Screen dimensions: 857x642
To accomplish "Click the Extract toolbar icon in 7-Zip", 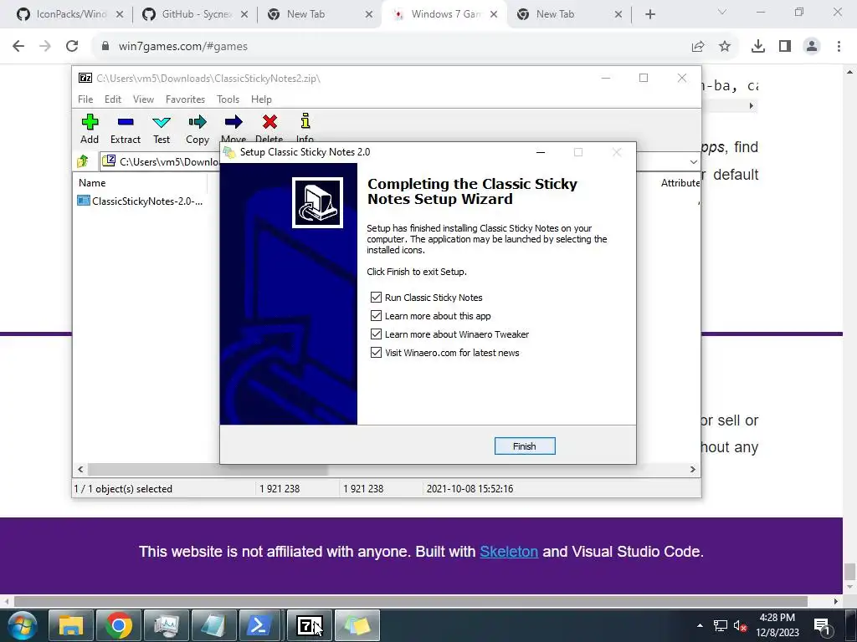I will 126,122.
